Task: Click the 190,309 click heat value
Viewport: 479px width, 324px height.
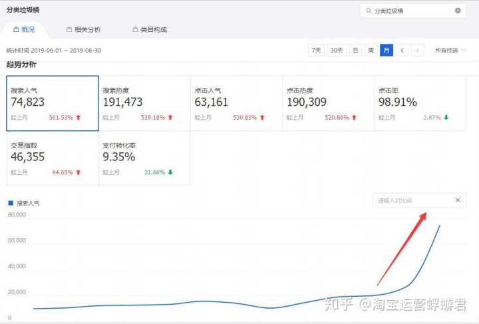Action: pos(307,102)
